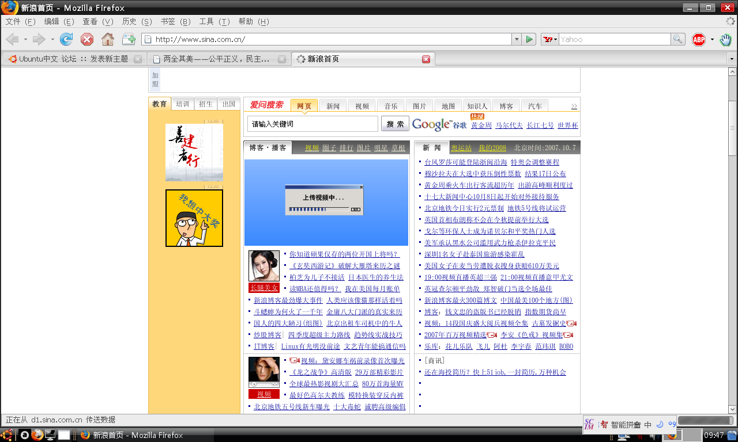
Task: Switch to the 两全其美 tab
Action: tap(218, 59)
